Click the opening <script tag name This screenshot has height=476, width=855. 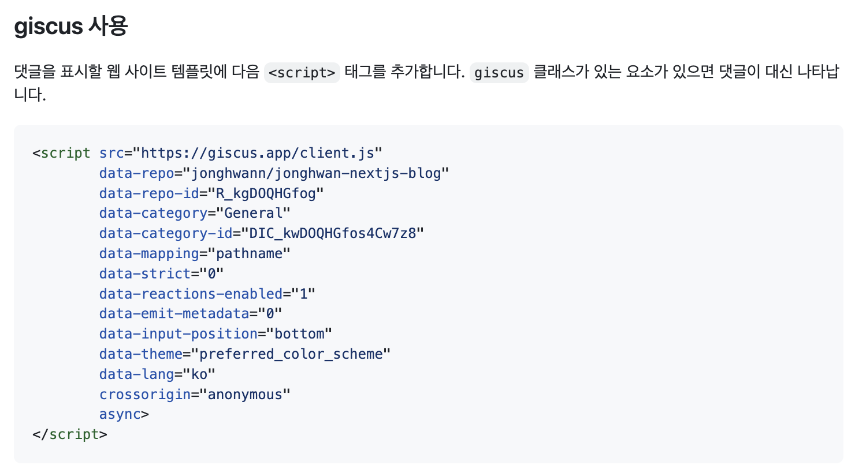[65, 153]
